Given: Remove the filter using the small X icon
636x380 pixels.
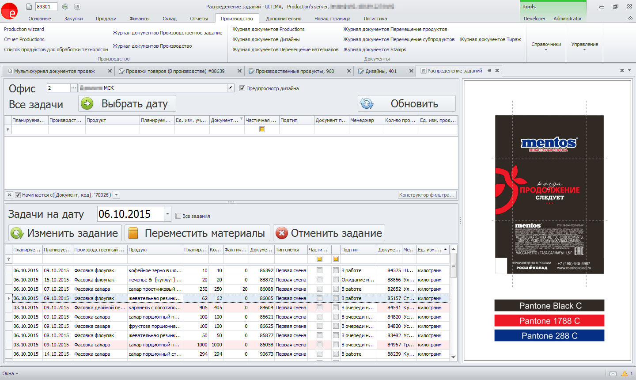Looking at the screenshot, I should (9, 195).
